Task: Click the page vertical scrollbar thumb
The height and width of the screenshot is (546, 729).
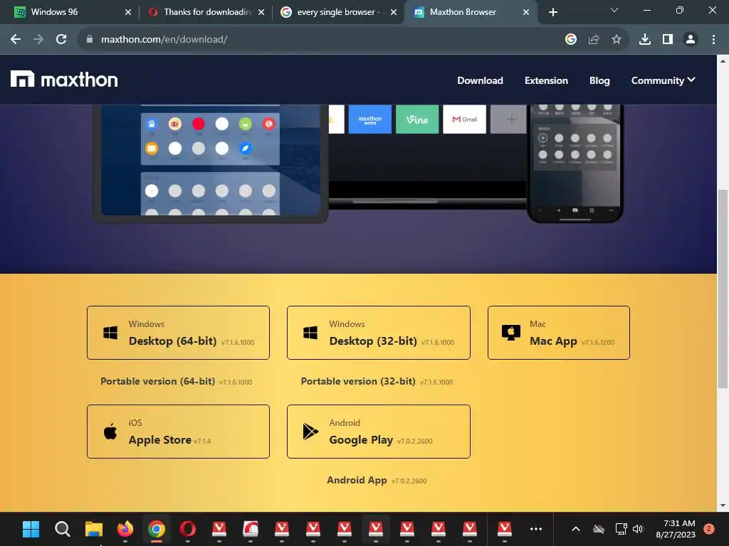Action: [723, 289]
